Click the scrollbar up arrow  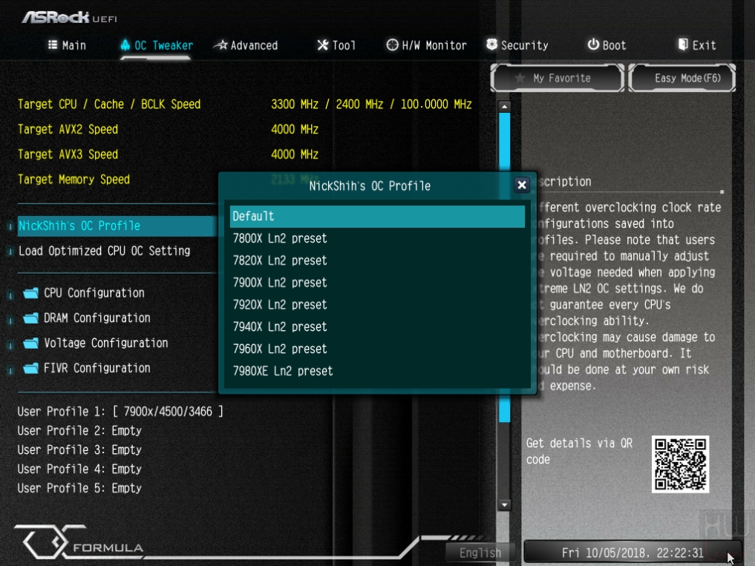coord(504,106)
